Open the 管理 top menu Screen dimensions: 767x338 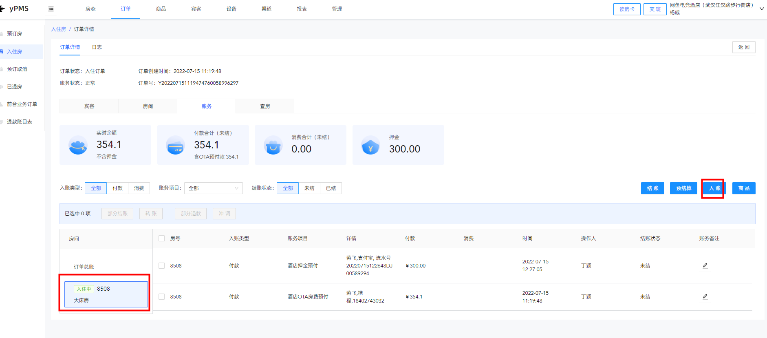coord(337,9)
